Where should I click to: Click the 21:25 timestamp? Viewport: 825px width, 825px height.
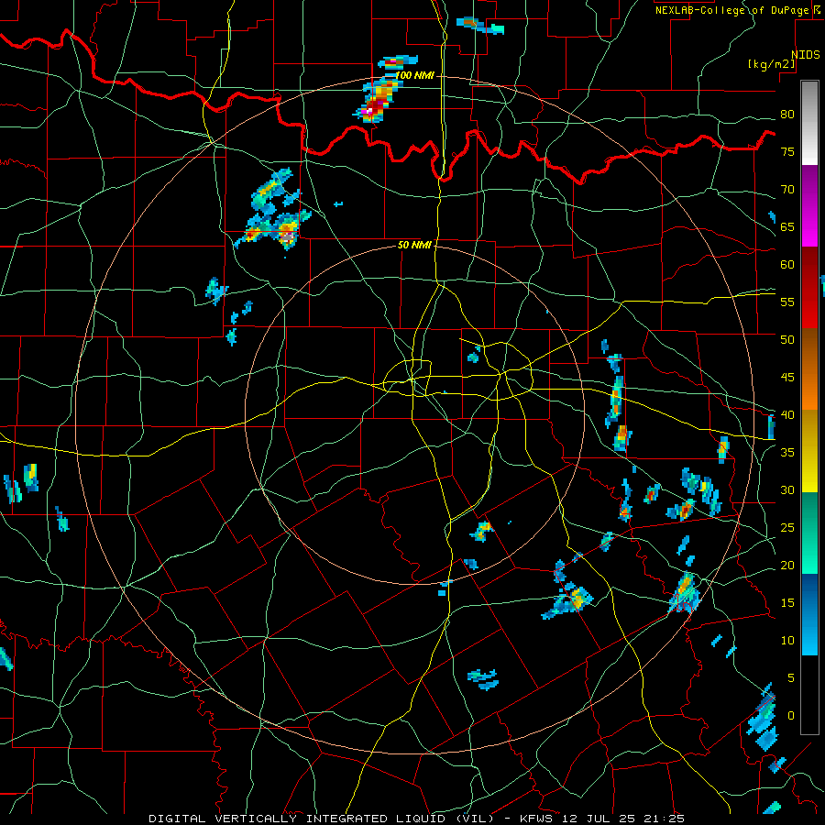[663, 819]
